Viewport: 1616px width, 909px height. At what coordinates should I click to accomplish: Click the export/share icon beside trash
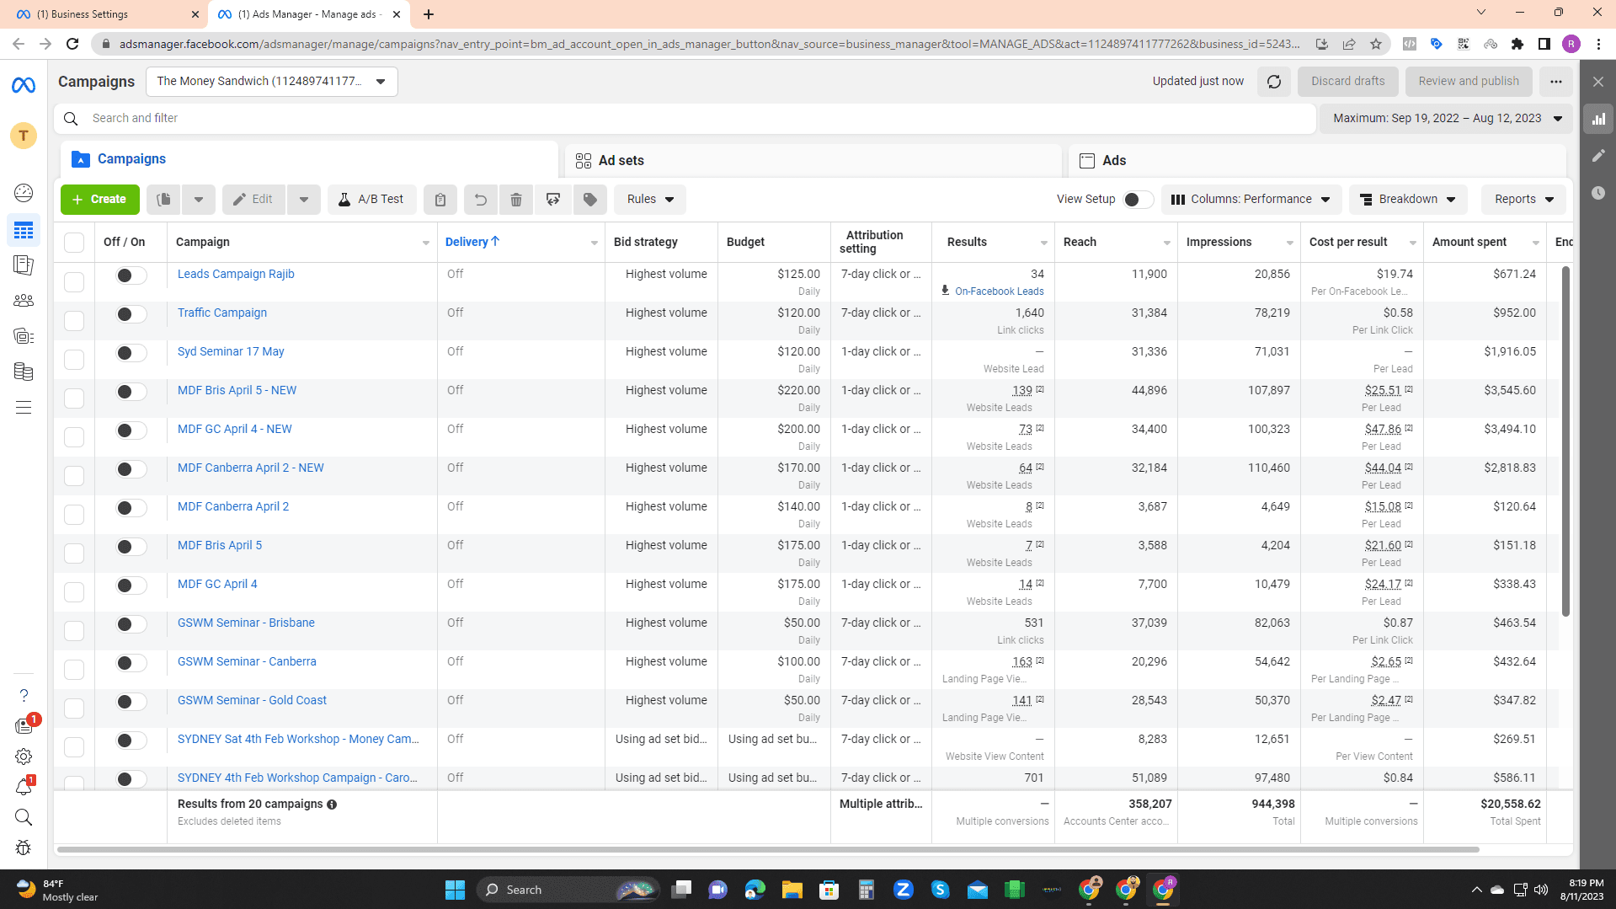(553, 200)
